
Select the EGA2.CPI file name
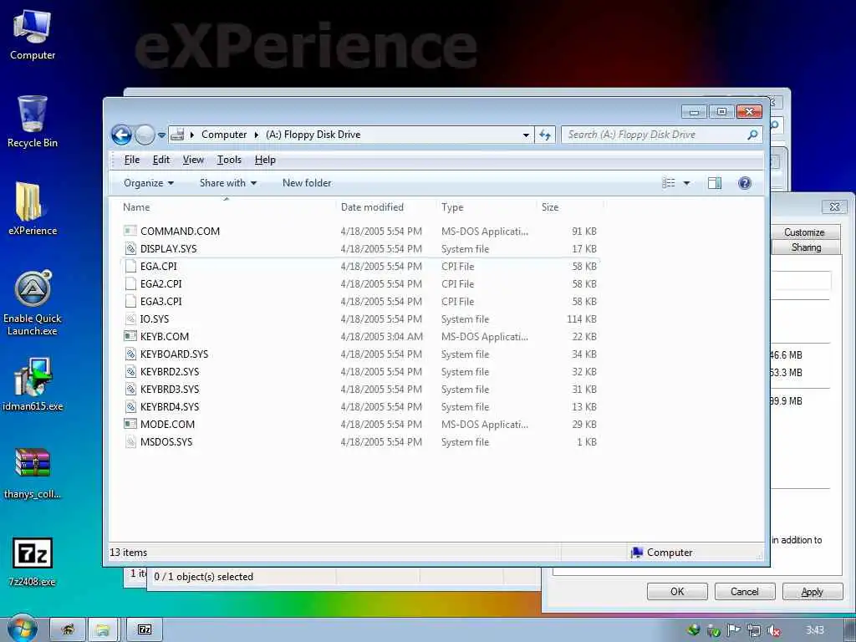[x=161, y=284]
